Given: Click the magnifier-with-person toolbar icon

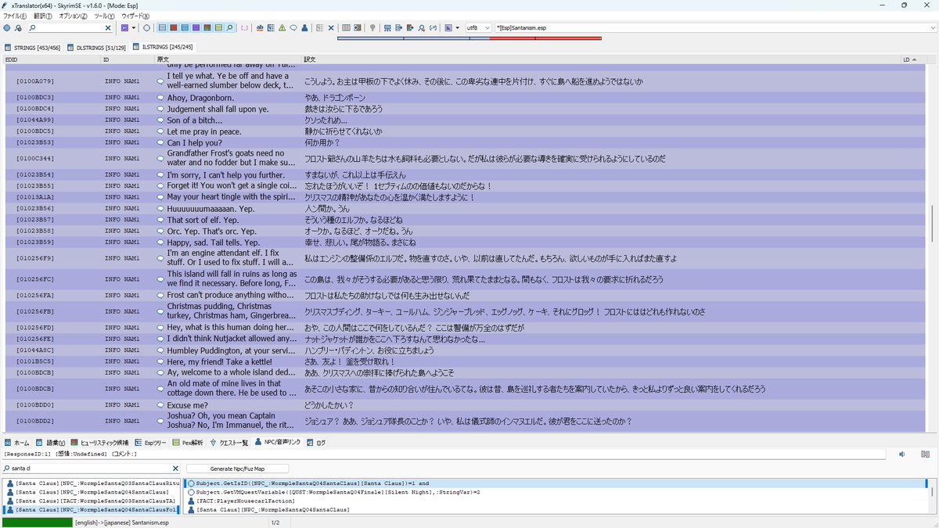Looking at the screenshot, I should point(421,27).
